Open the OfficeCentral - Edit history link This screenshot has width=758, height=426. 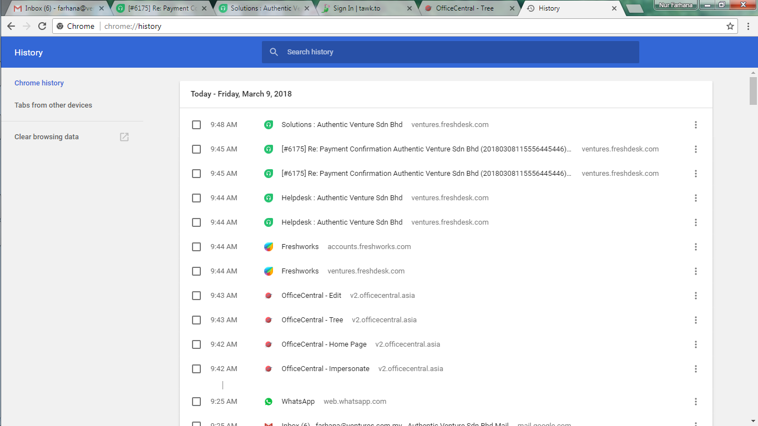tap(311, 296)
